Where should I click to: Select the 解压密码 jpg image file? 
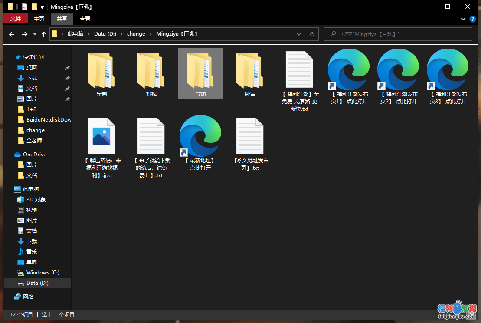tap(101, 136)
